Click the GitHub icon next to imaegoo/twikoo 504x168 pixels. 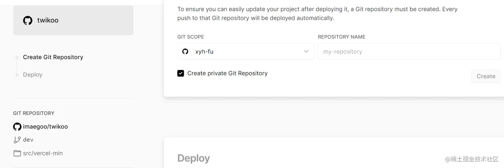point(17,126)
